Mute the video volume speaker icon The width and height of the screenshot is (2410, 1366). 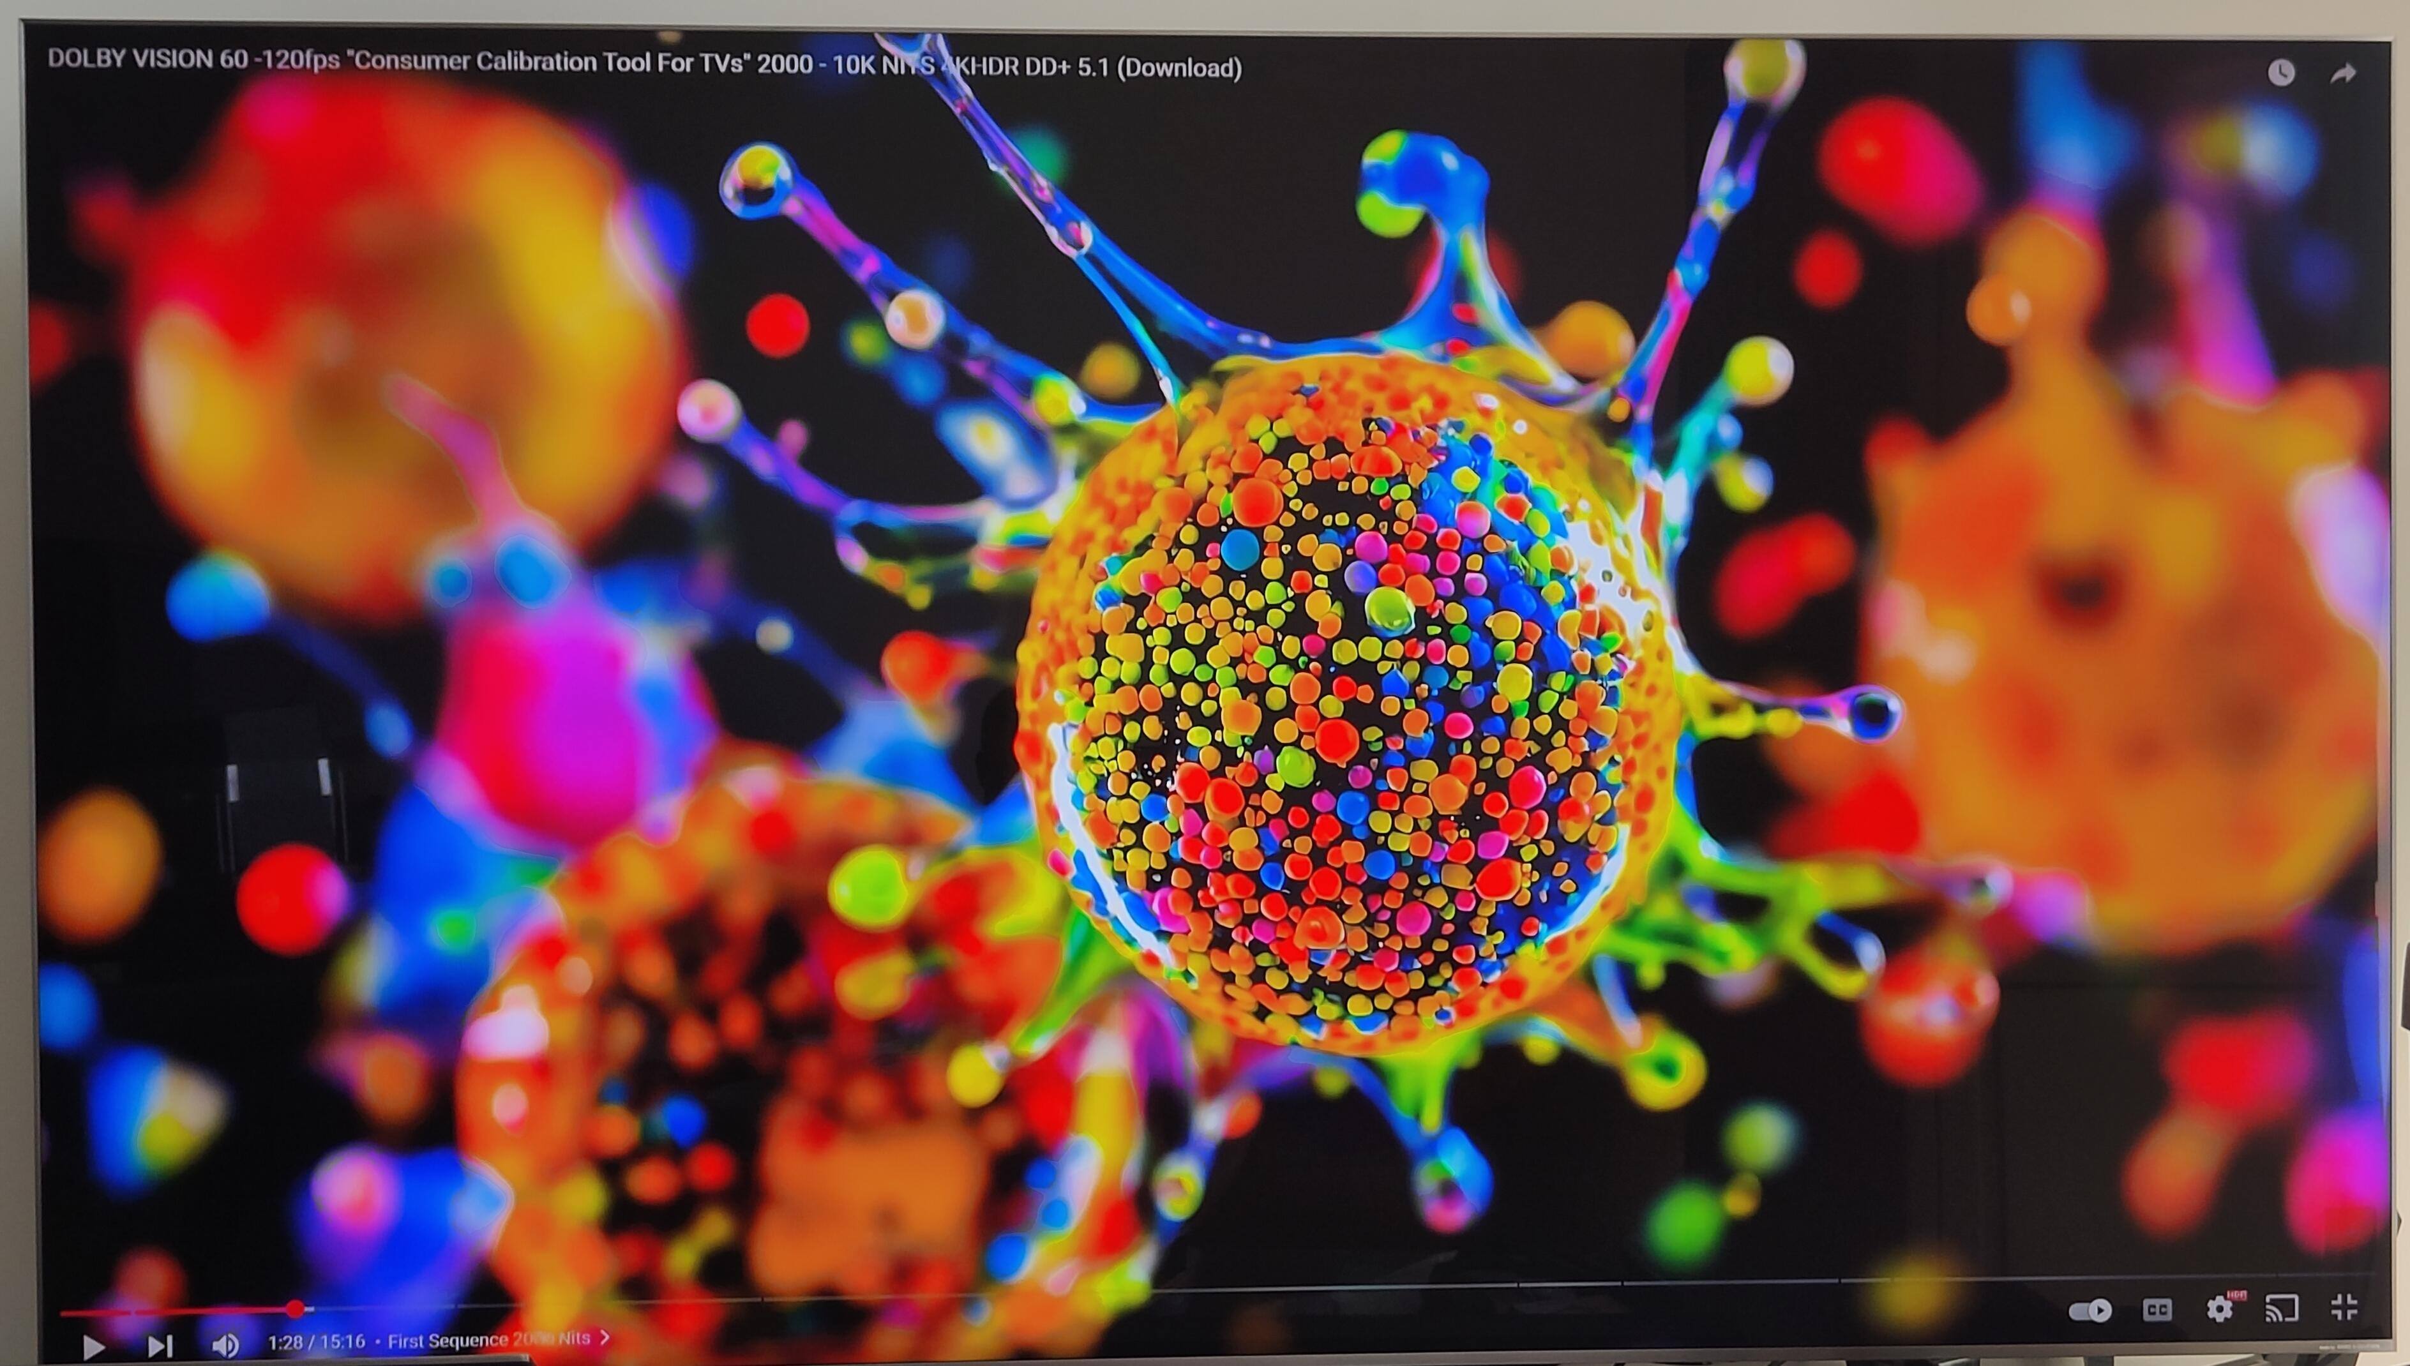(225, 1346)
